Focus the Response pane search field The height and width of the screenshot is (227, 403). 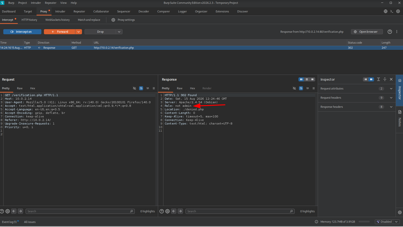tap(240, 211)
